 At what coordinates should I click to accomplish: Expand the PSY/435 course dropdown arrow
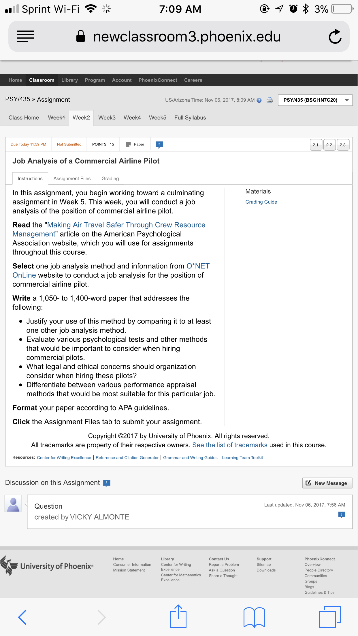tap(347, 100)
